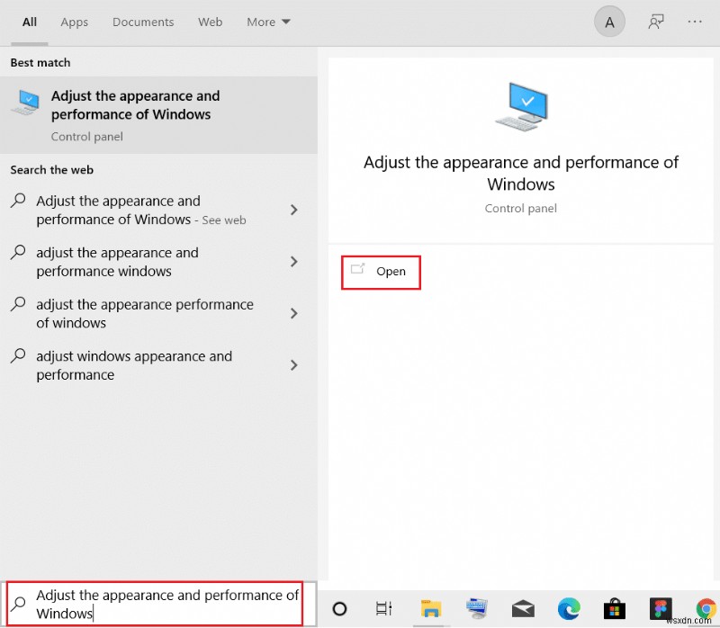Launch Google Chrome from the taskbar
The width and height of the screenshot is (720, 628).
707,608
